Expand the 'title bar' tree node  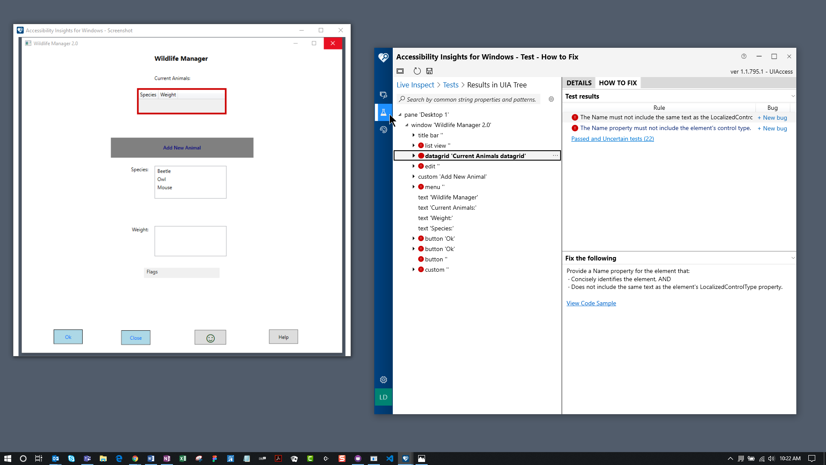pyautogui.click(x=414, y=135)
